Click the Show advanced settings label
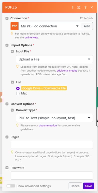Image resolution: width=98 pixels, height=193 pixels. tap(33, 186)
